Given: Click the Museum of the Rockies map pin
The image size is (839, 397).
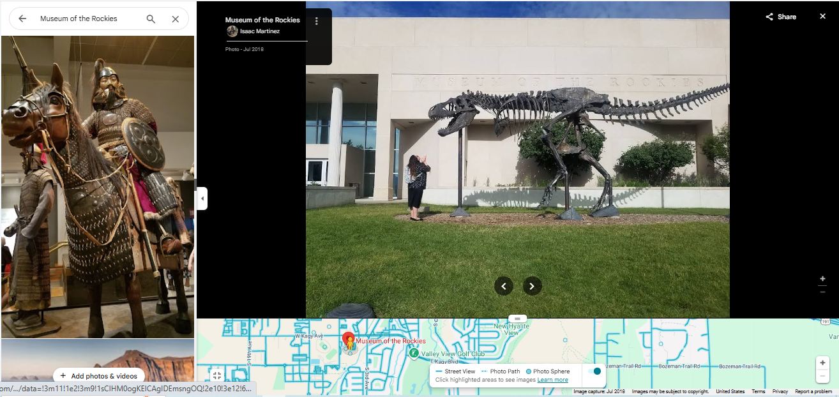Looking at the screenshot, I should click(348, 340).
